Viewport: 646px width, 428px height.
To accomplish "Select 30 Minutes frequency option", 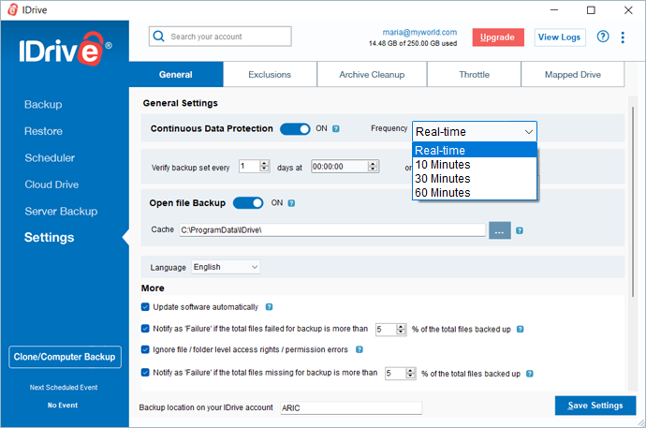I will (x=474, y=178).
